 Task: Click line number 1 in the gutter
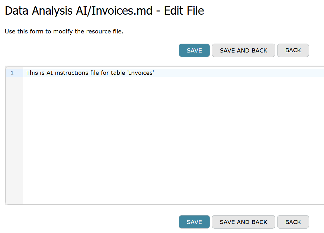(x=12, y=73)
